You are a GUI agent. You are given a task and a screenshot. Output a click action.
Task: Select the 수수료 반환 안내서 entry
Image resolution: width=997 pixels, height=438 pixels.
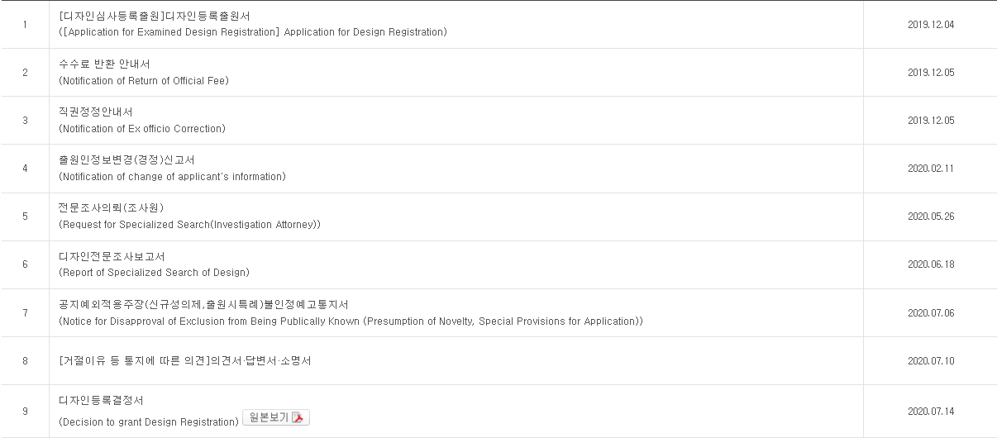pos(105,64)
